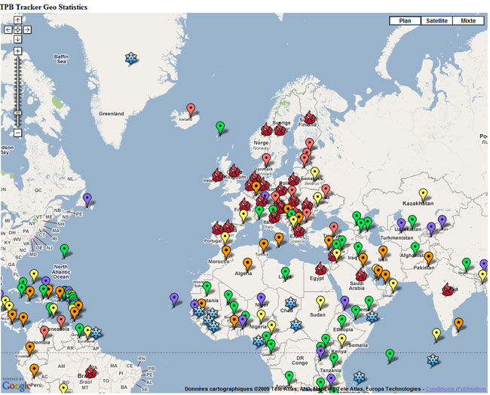This screenshot has height=395, width=490.
Task: Pan the map left with arrow
Action: click(x=8, y=30)
